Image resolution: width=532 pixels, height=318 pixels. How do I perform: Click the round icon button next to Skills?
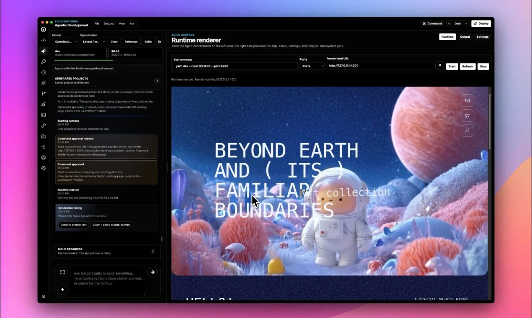click(x=159, y=42)
